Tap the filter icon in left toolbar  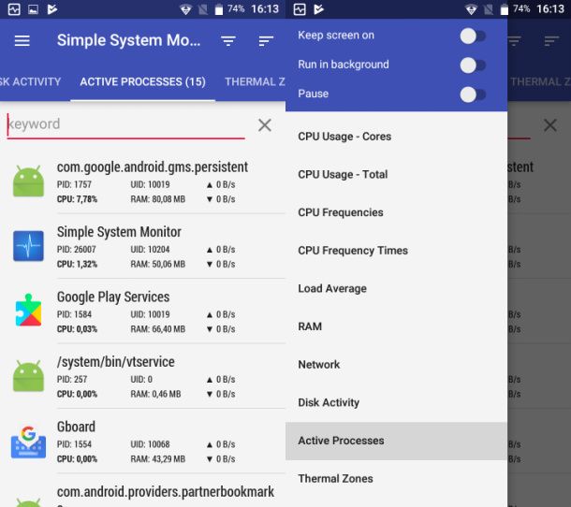[228, 40]
